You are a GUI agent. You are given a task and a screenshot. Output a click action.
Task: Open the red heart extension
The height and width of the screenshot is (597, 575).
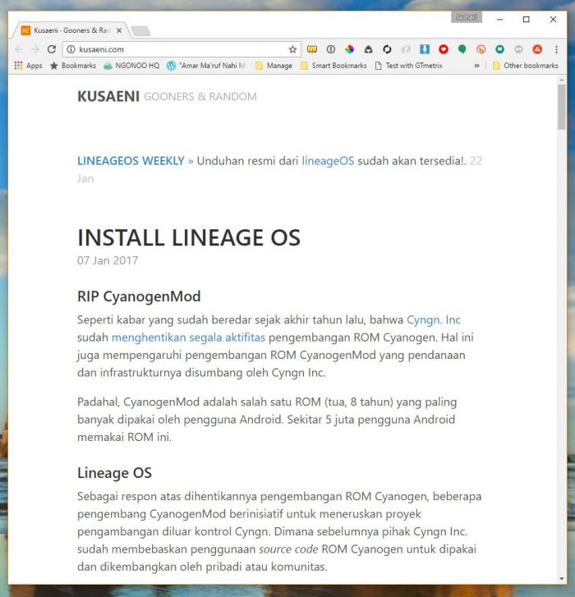[x=444, y=49]
